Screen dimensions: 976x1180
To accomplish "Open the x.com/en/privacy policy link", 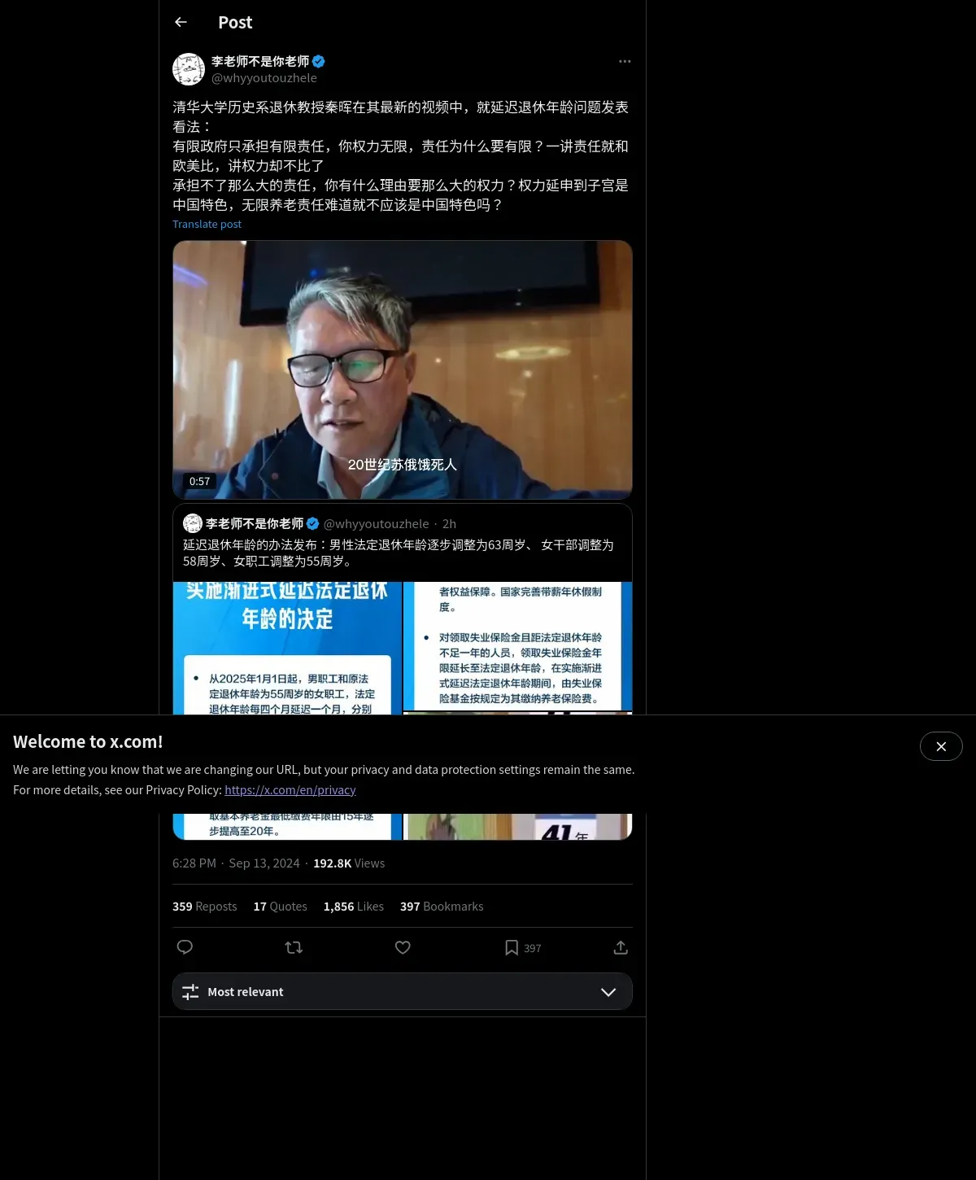I will pos(290,790).
